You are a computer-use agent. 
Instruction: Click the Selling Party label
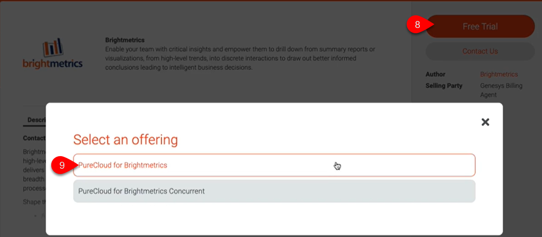[444, 86]
